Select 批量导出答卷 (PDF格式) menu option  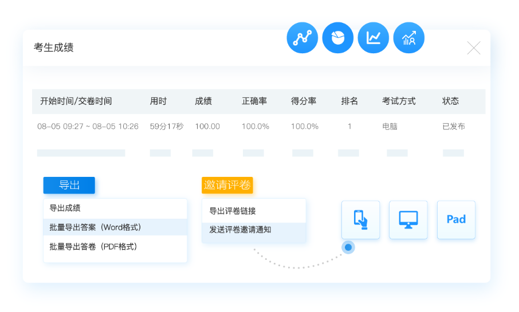coord(93,247)
